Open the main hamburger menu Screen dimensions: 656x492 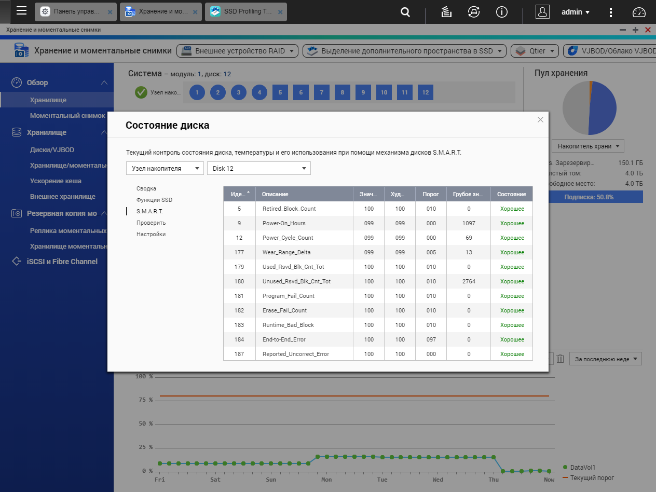point(21,11)
